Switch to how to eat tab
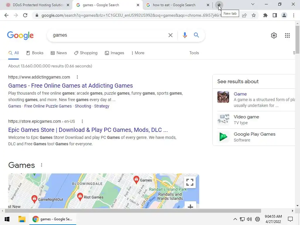300x225 pixels. pos(174,5)
